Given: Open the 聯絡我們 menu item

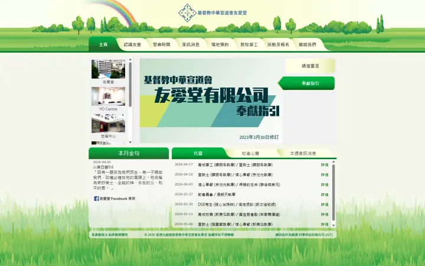Looking at the screenshot, I should pos(308,44).
